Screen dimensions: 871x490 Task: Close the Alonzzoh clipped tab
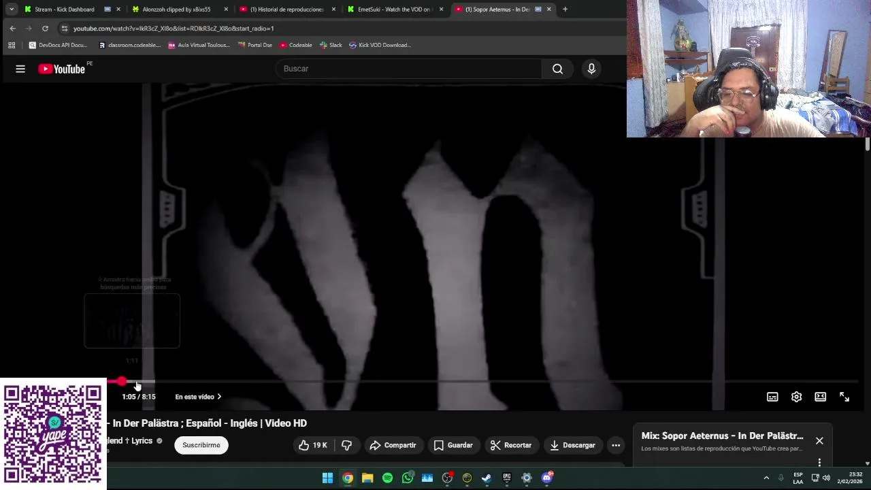[226, 10]
